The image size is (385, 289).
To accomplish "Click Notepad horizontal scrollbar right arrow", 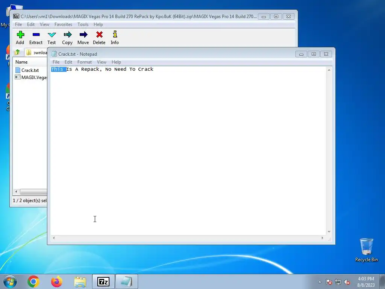I will tap(322, 238).
